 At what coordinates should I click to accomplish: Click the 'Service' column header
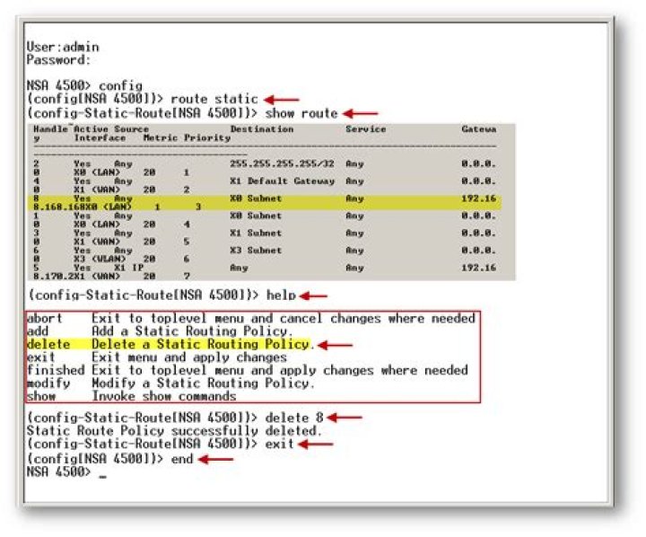click(x=366, y=129)
